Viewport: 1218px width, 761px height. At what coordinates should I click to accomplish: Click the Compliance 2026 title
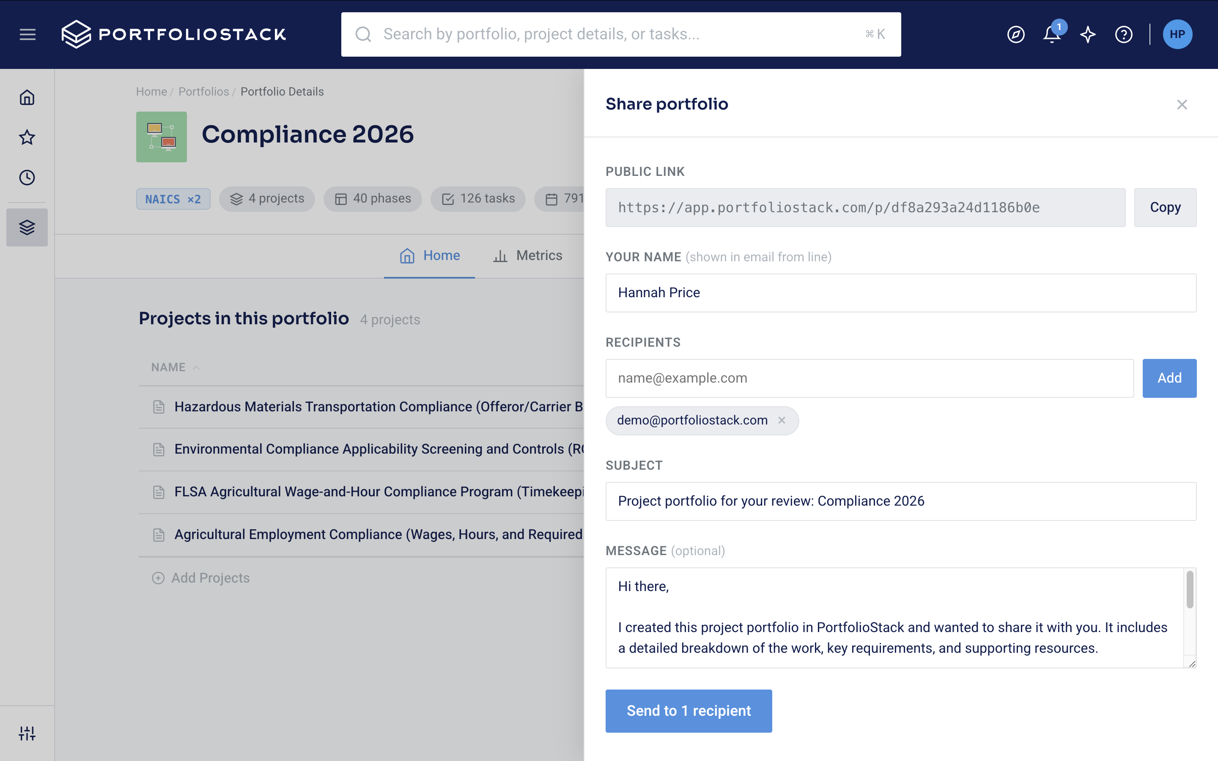307,134
